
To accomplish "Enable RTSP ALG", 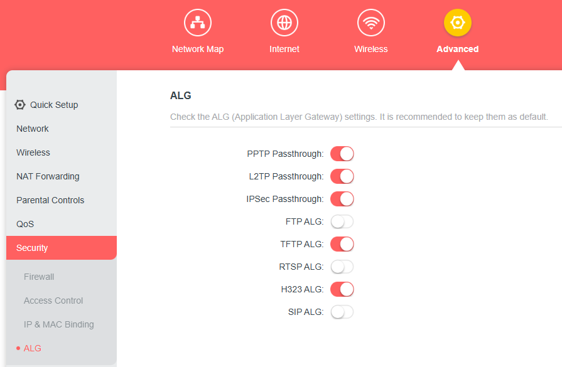I will coord(342,267).
